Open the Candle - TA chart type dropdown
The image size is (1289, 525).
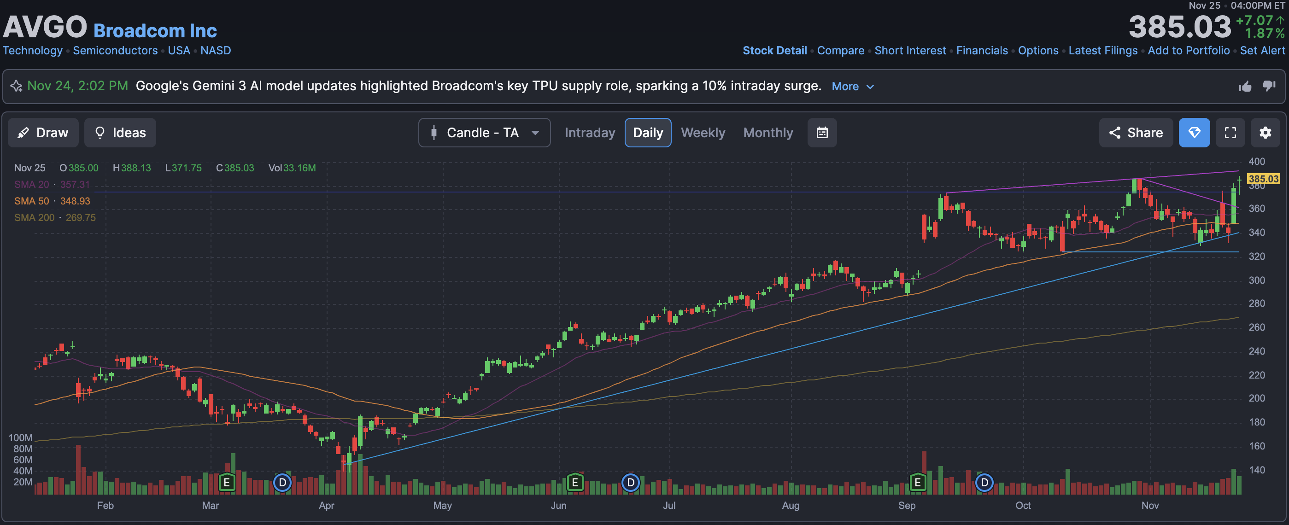tap(484, 133)
